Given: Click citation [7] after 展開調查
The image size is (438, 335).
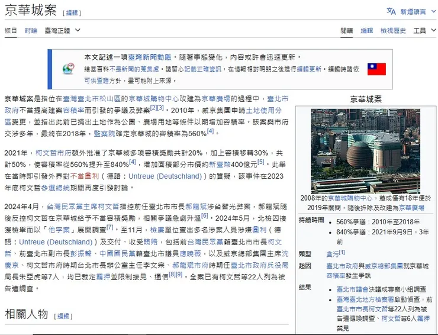Looking at the screenshot, I should 109,227.
